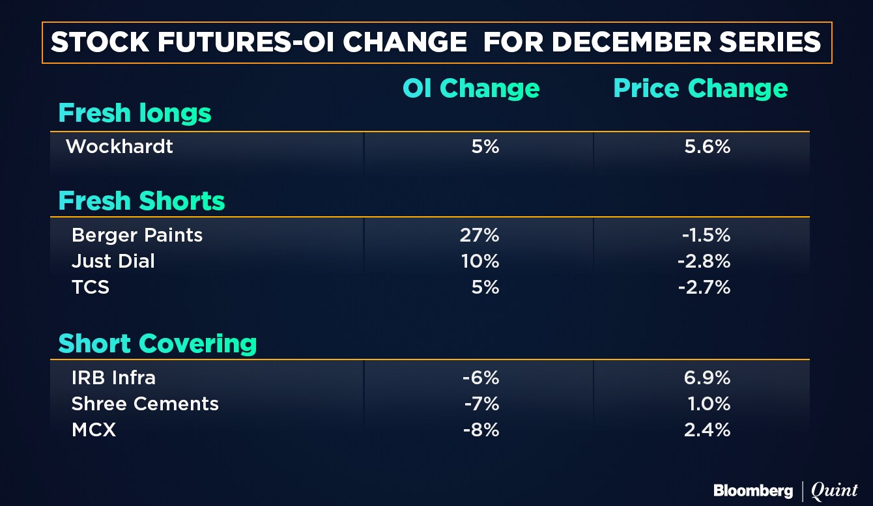Image resolution: width=873 pixels, height=506 pixels.
Task: Click MCX -8% OI change value
Action: pyautogui.click(x=481, y=430)
